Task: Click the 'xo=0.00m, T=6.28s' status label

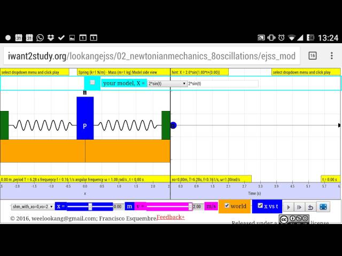Action: coord(211,179)
